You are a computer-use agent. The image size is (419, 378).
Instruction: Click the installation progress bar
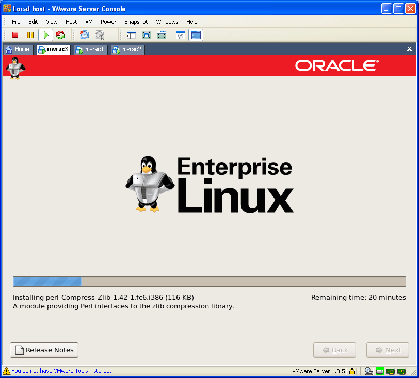tap(209, 282)
